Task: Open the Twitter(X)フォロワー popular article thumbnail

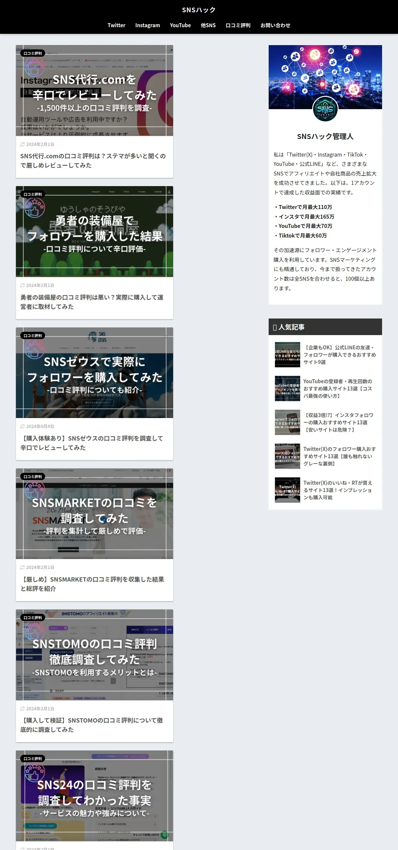Action: pyautogui.click(x=288, y=456)
